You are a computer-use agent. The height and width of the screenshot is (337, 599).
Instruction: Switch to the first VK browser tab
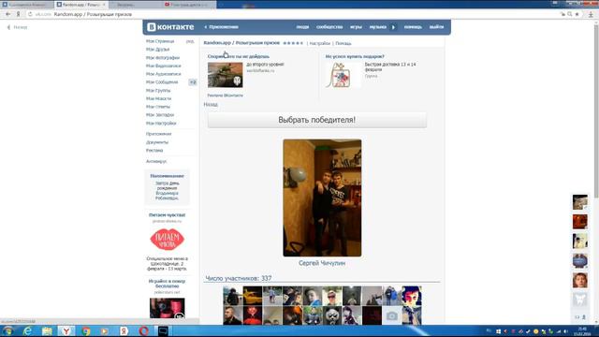pyautogui.click(x=27, y=5)
